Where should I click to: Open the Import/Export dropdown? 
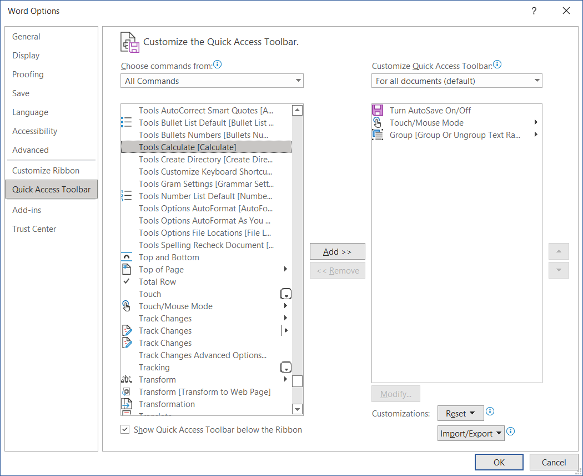pos(471,434)
